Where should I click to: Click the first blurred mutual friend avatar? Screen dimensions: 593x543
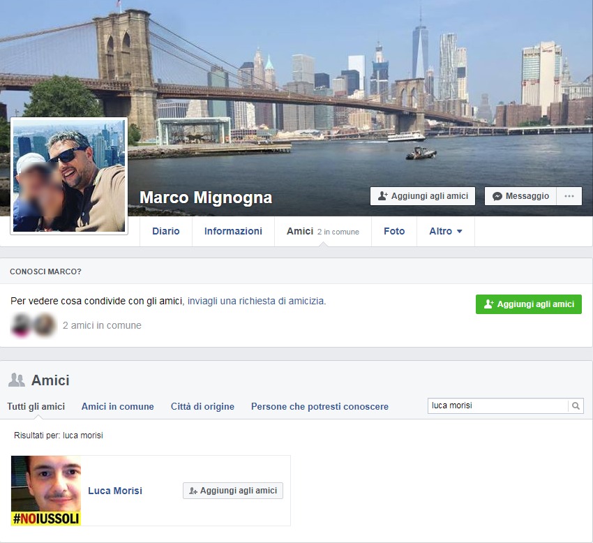tap(21, 325)
